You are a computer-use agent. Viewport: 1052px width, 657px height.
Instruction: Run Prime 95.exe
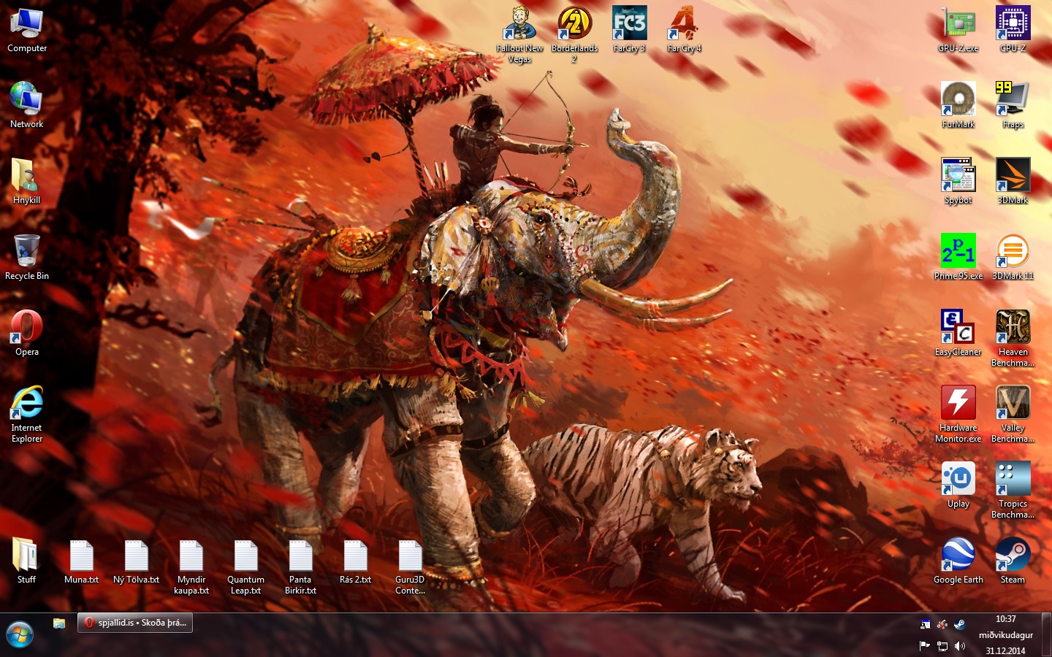958,250
